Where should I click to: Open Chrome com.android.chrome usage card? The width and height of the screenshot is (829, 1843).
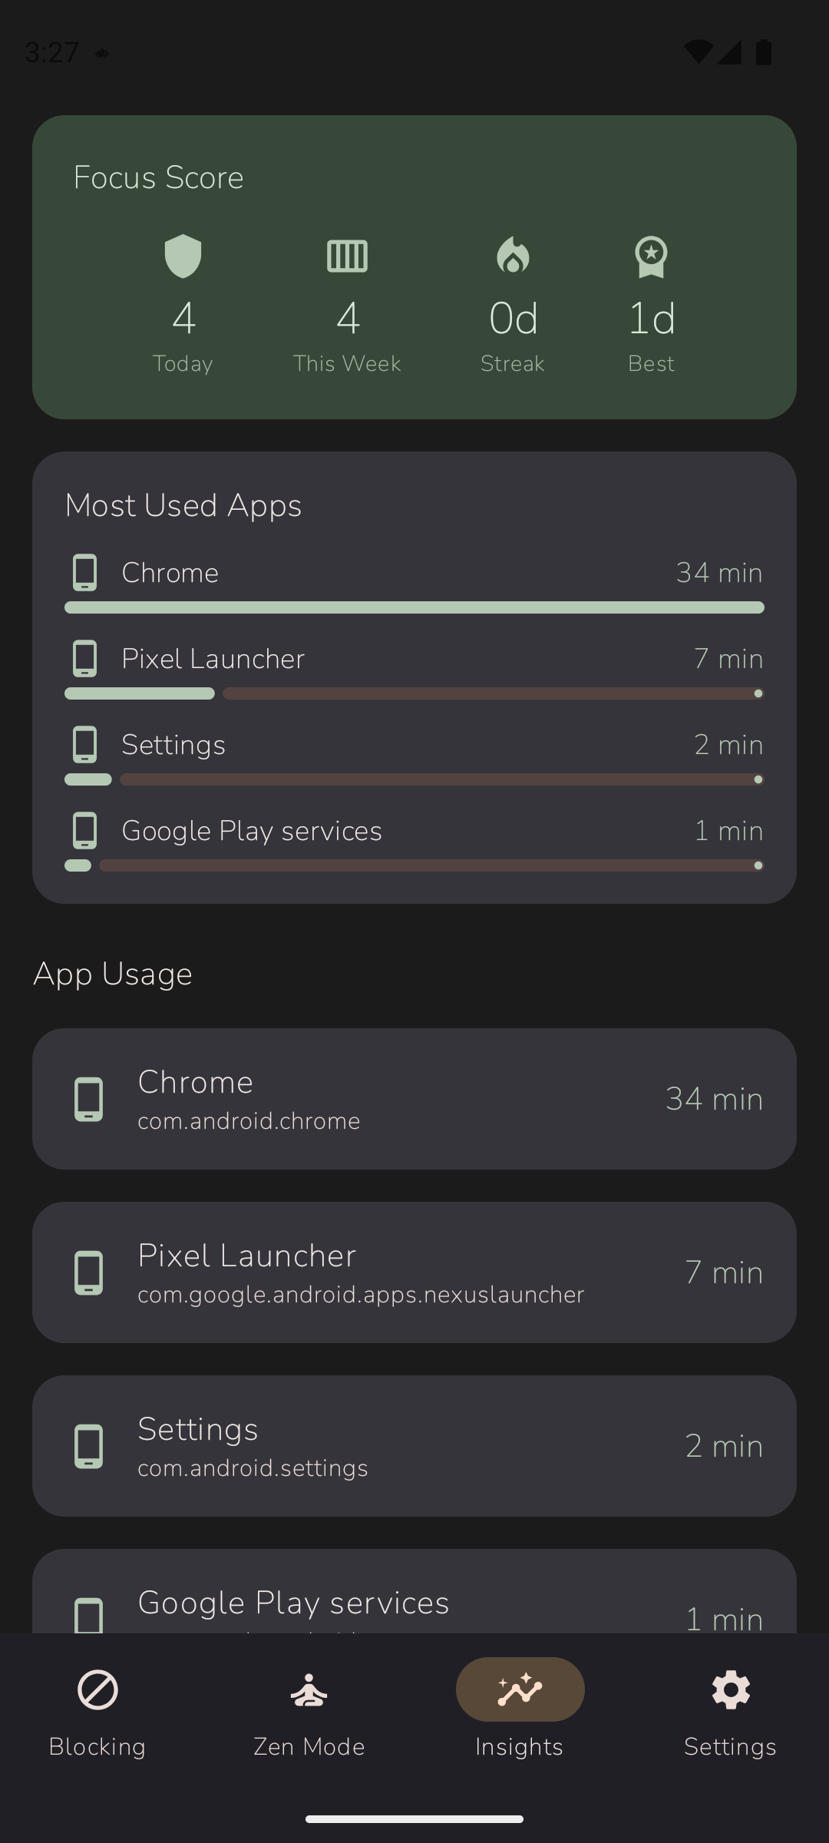point(414,1099)
